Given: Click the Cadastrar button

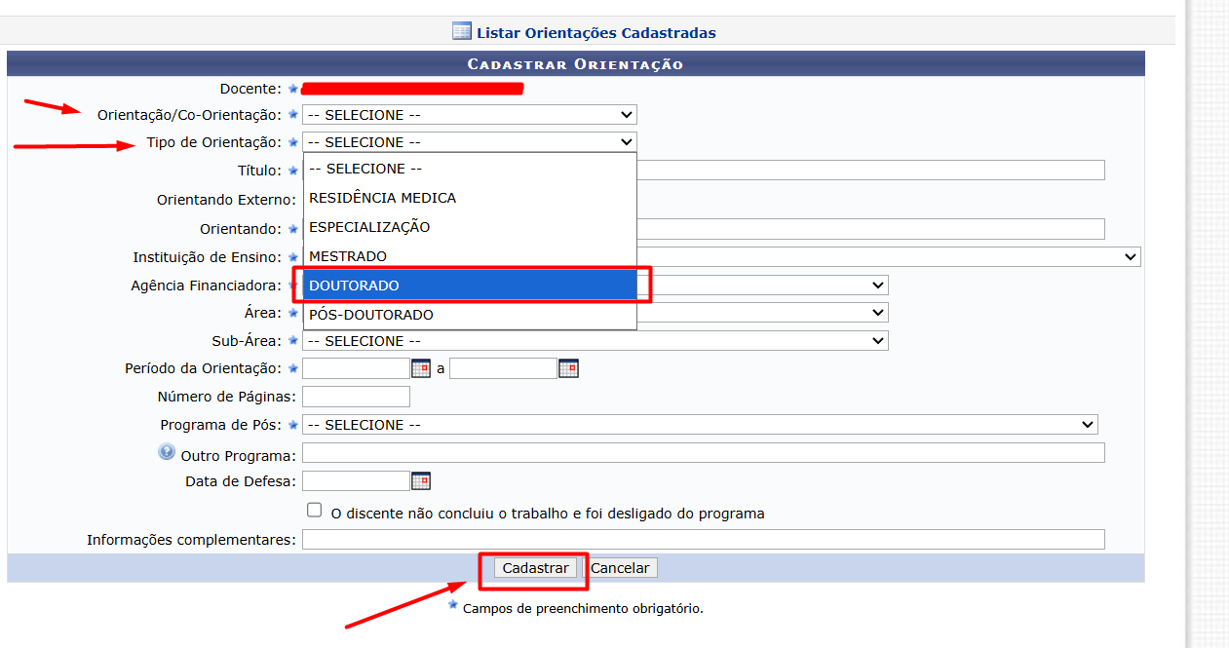Looking at the screenshot, I should click(536, 568).
